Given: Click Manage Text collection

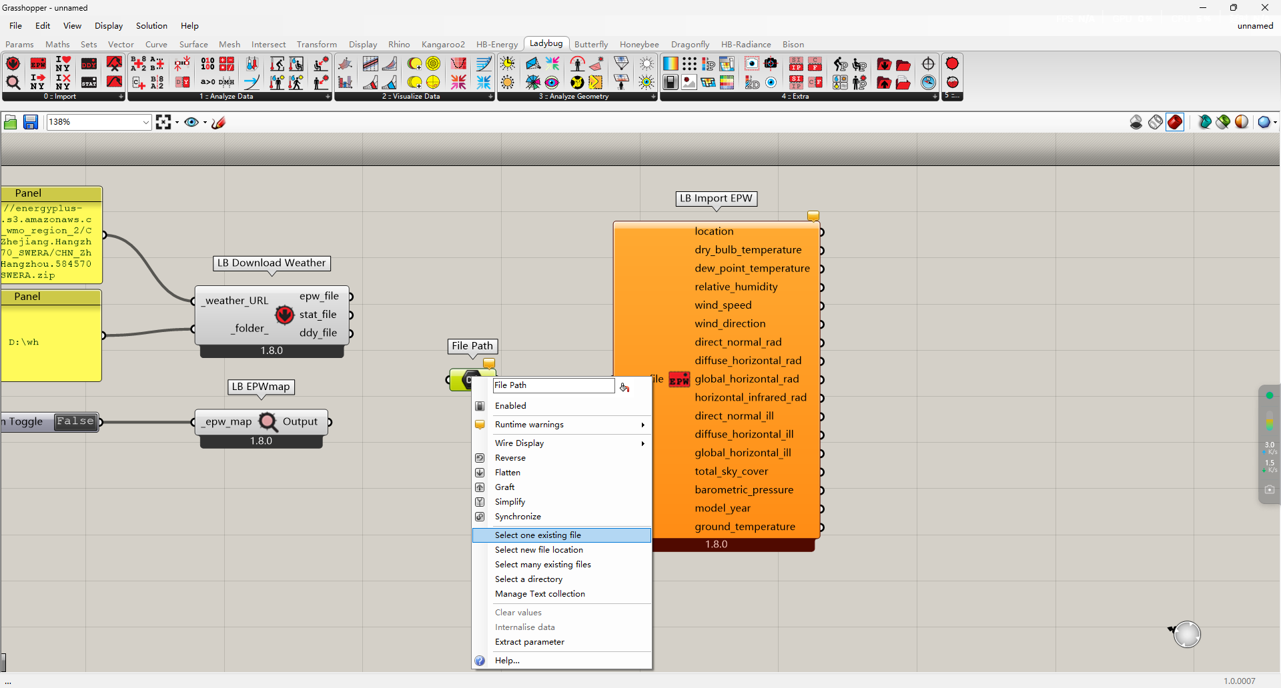Looking at the screenshot, I should [562, 594].
